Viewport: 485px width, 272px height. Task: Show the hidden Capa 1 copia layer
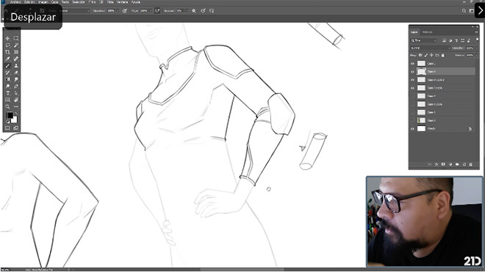point(412,104)
